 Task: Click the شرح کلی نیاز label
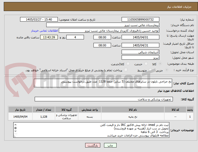[184, 83]
